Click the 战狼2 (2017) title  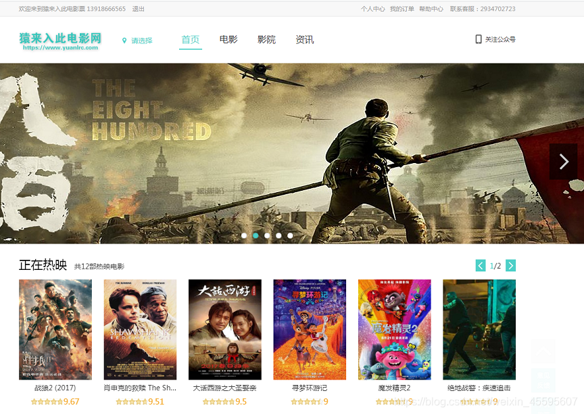click(55, 388)
